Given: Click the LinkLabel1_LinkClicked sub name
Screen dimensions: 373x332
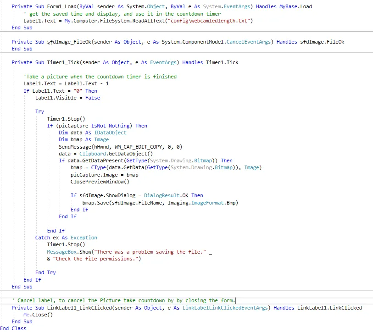Looking at the screenshot, I should point(79,308).
